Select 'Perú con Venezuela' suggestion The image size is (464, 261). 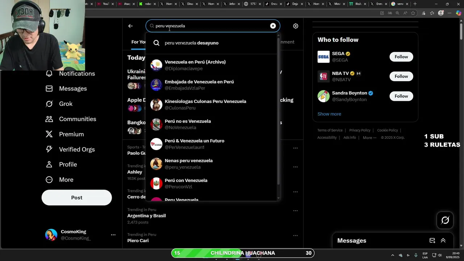pyautogui.click(x=212, y=183)
